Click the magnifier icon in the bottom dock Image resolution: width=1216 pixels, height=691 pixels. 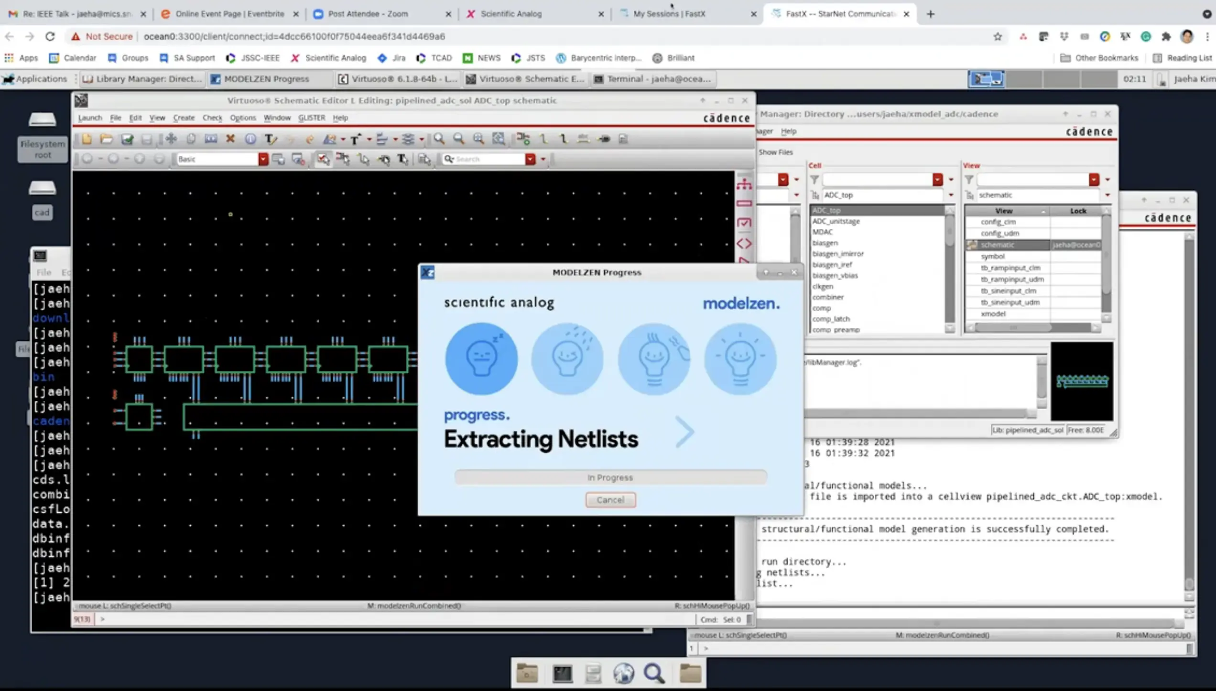pyautogui.click(x=654, y=673)
